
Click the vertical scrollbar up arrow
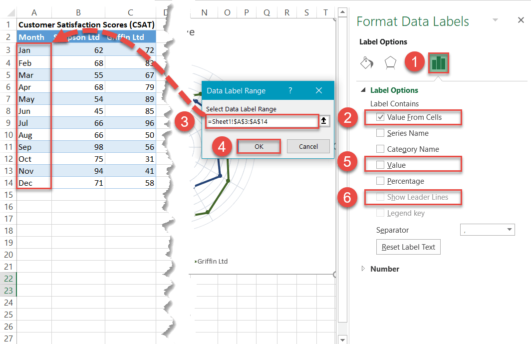(343, 12)
